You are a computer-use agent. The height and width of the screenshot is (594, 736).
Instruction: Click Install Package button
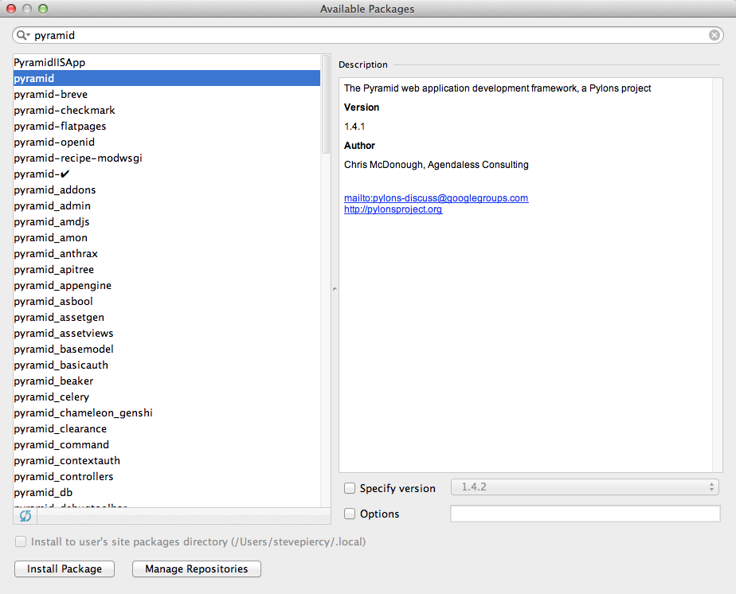click(65, 569)
